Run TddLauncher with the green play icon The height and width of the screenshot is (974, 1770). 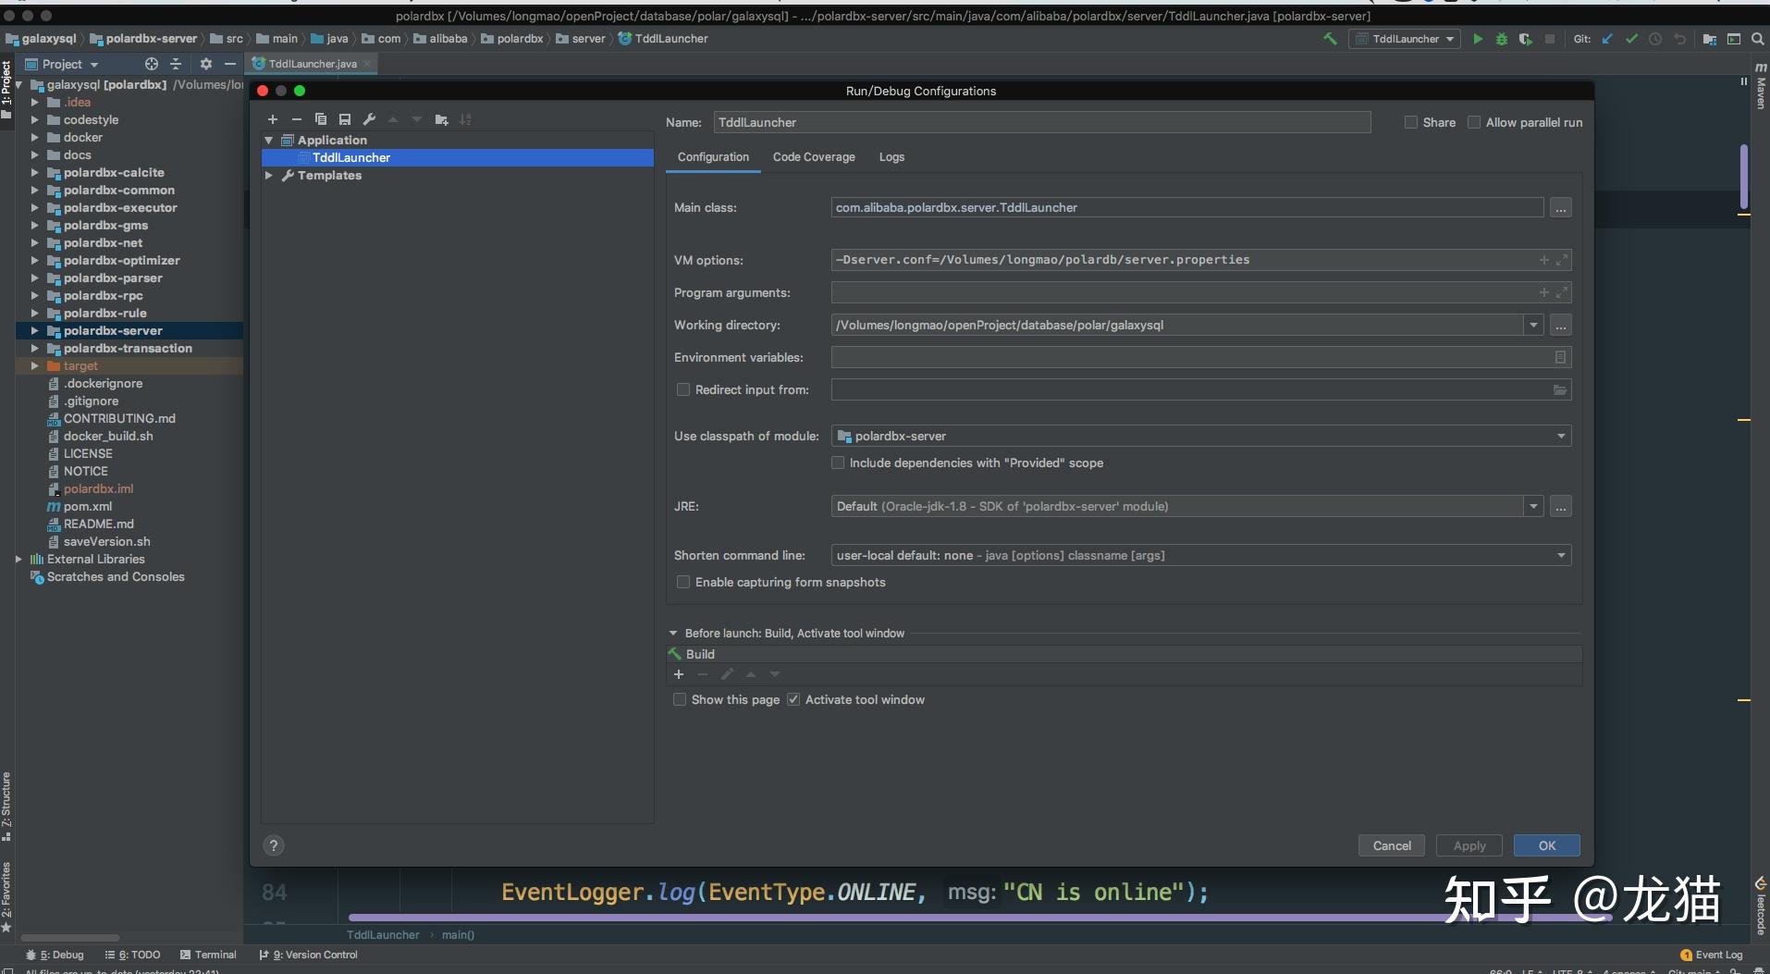(1478, 39)
